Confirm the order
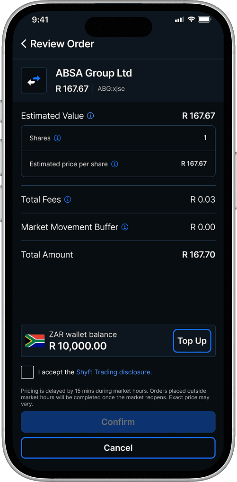The image size is (237, 482). pos(118,422)
